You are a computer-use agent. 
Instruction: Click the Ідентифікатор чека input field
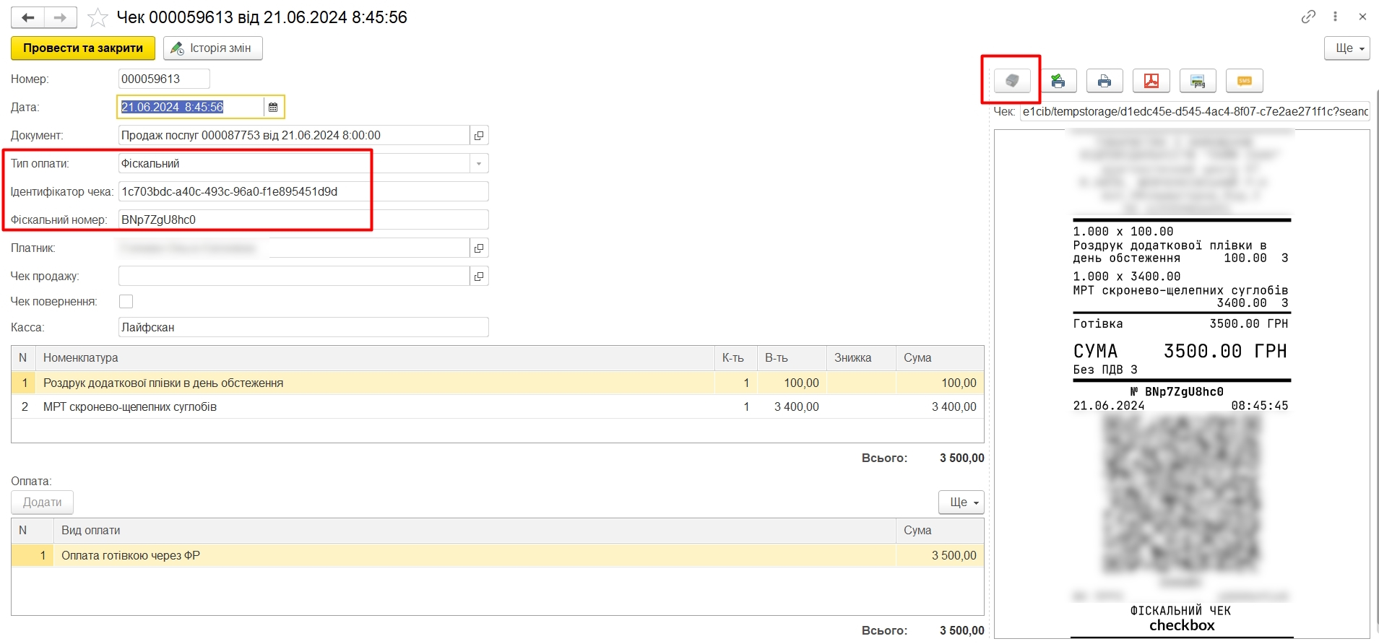point(302,192)
